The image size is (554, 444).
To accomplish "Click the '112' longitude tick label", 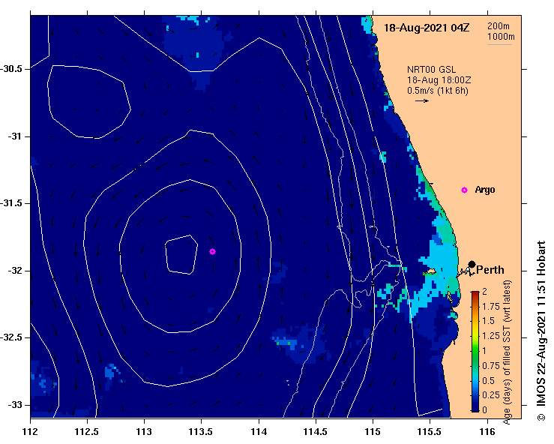I will [30, 432].
